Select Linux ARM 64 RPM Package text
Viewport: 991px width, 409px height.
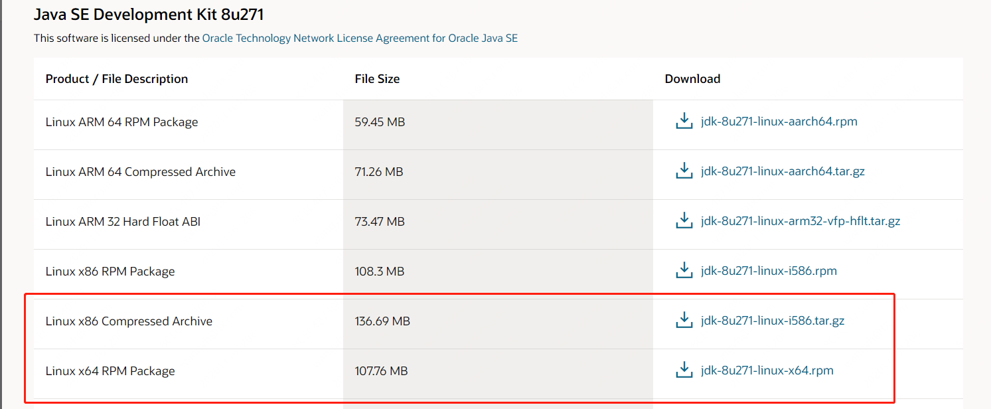click(x=122, y=122)
